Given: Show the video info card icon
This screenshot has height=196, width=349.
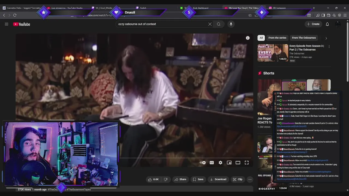Looking at the screenshot, I should [x=248, y=38].
